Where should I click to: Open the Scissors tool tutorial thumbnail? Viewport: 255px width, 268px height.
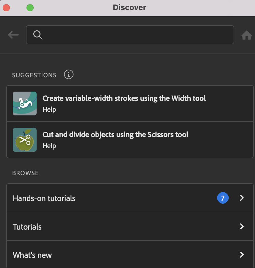pyautogui.click(x=25, y=140)
